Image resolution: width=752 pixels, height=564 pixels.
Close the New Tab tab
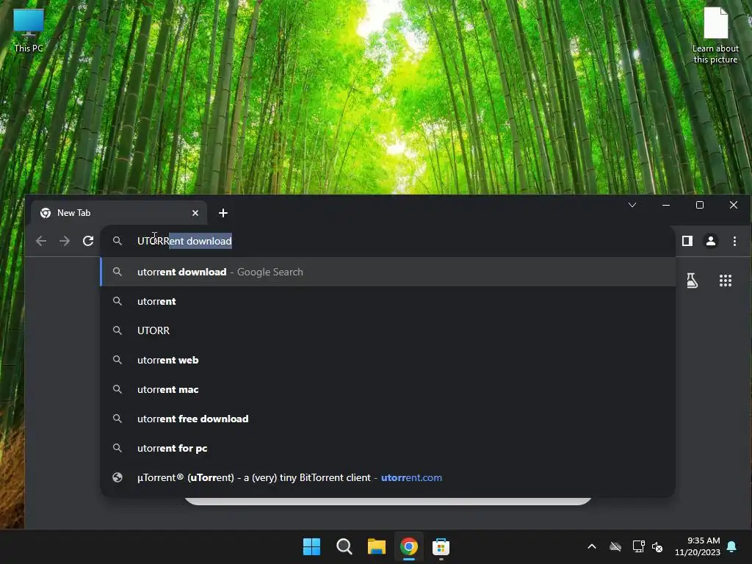click(x=195, y=213)
